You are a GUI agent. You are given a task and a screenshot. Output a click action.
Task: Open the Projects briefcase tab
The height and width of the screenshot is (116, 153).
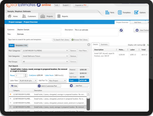[47, 16]
